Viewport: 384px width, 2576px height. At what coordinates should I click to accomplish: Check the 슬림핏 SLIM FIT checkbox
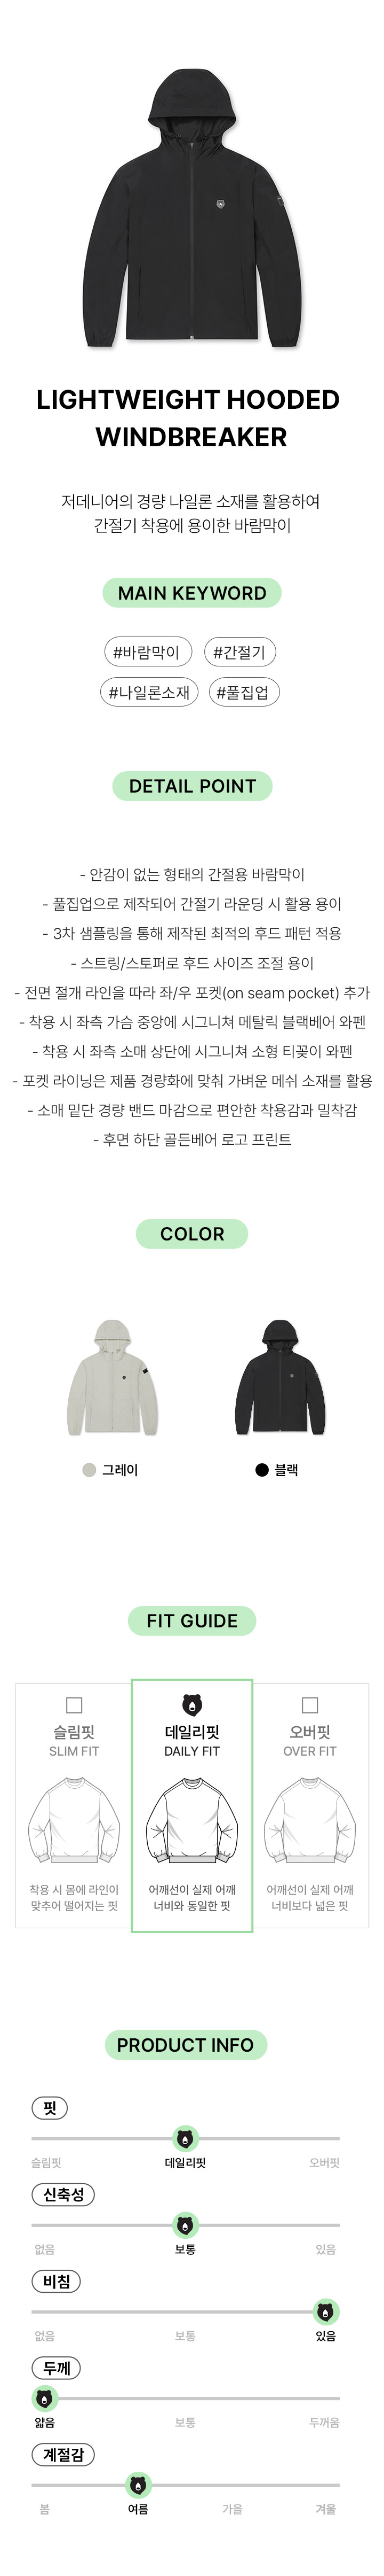pyautogui.click(x=74, y=1705)
